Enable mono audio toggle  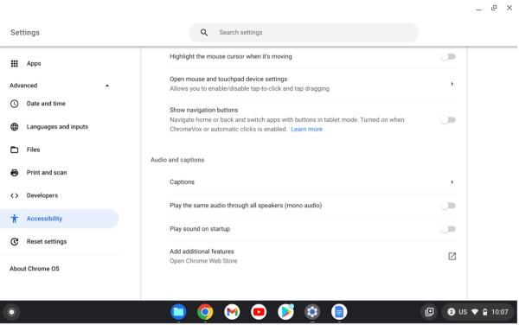click(x=448, y=206)
